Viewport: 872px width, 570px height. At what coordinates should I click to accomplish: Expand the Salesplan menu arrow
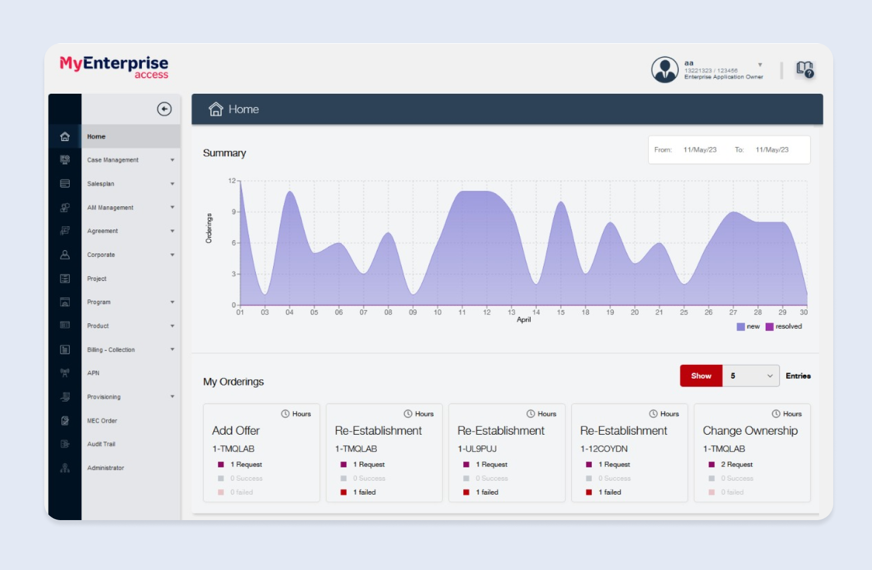(x=172, y=184)
